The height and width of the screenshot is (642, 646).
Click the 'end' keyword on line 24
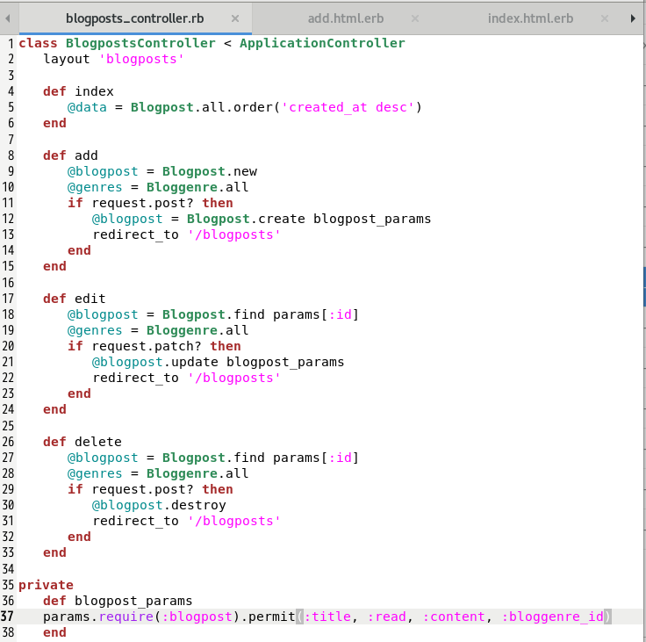pyautogui.click(x=54, y=409)
